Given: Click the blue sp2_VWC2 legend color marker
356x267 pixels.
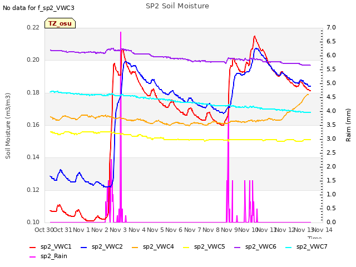Looking at the screenshot, I should click(x=84, y=247).
